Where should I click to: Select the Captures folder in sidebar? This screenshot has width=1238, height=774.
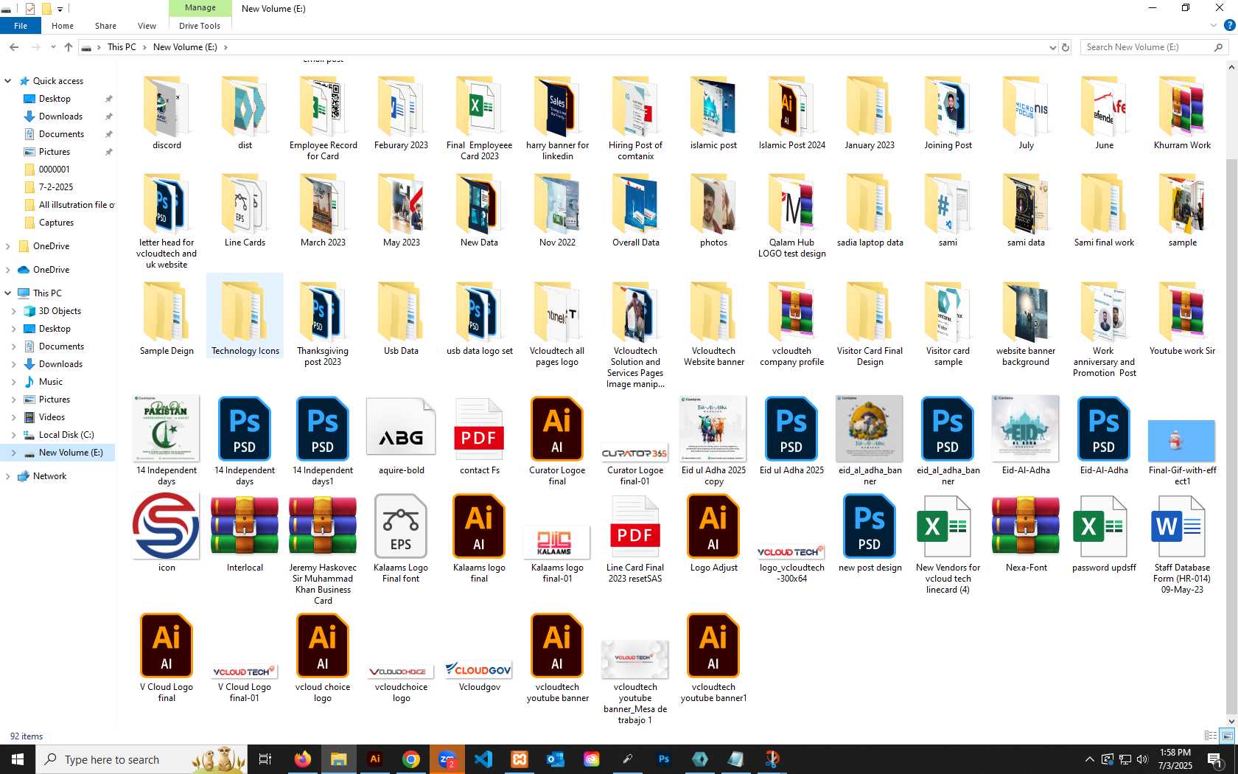pyautogui.click(x=56, y=223)
